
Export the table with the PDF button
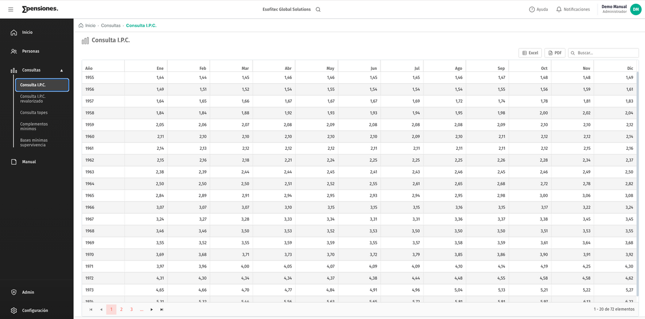pos(555,53)
